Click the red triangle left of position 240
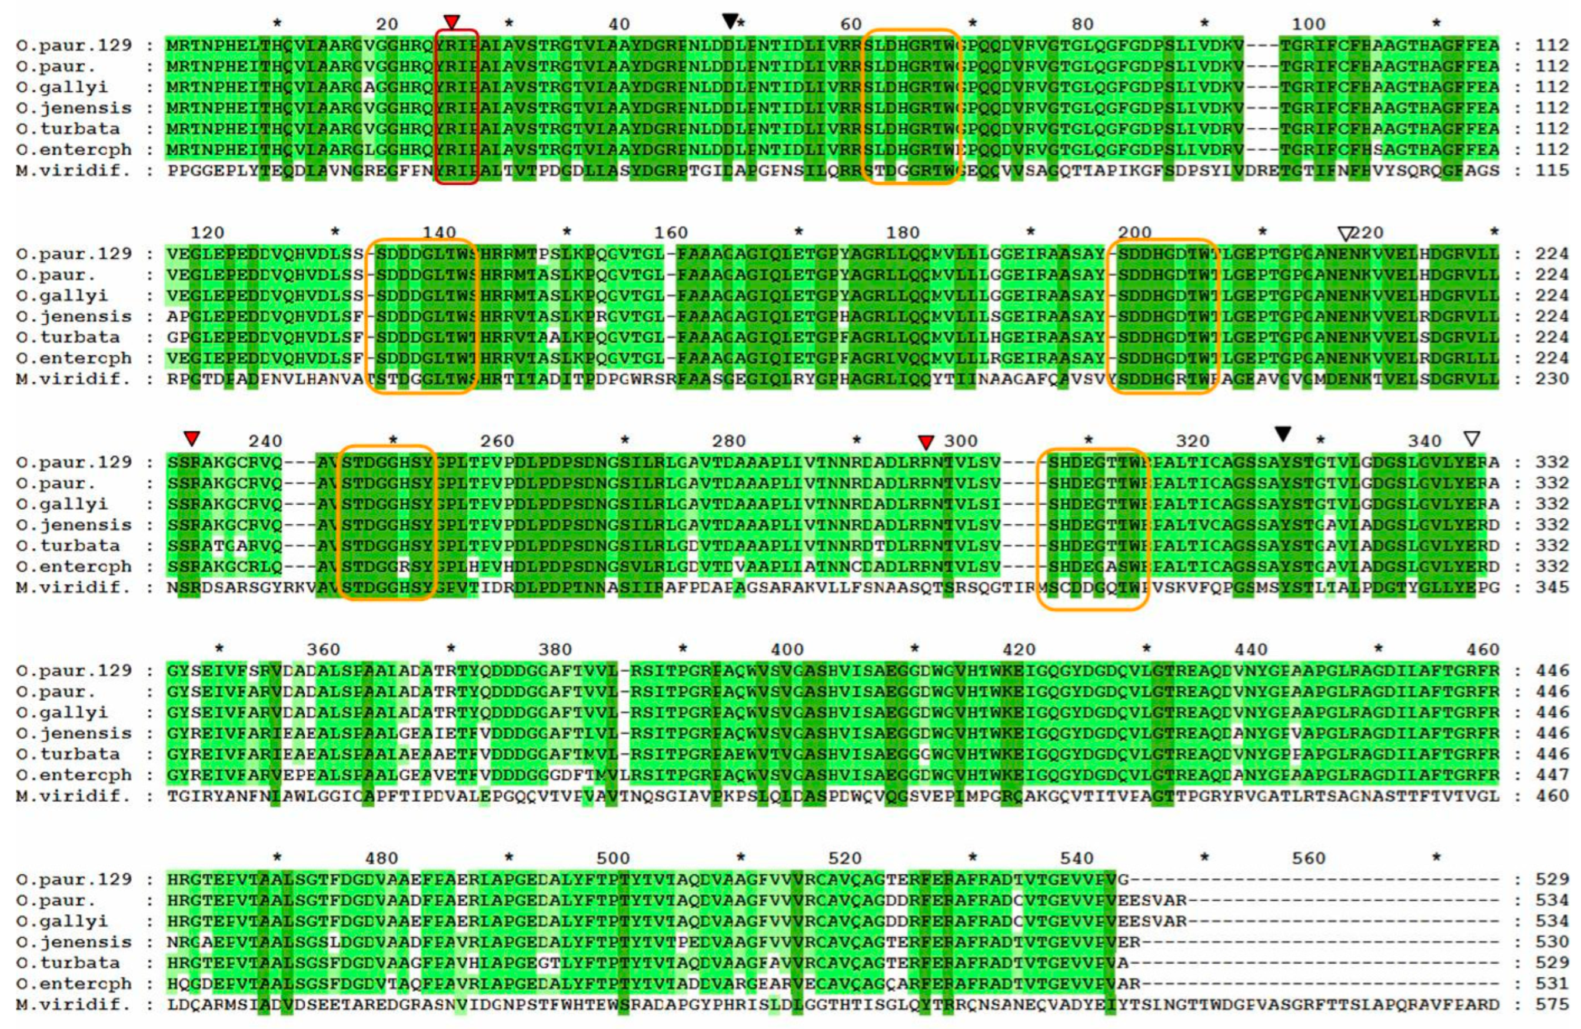Image resolution: width=1581 pixels, height=1029 pixels. [192, 438]
